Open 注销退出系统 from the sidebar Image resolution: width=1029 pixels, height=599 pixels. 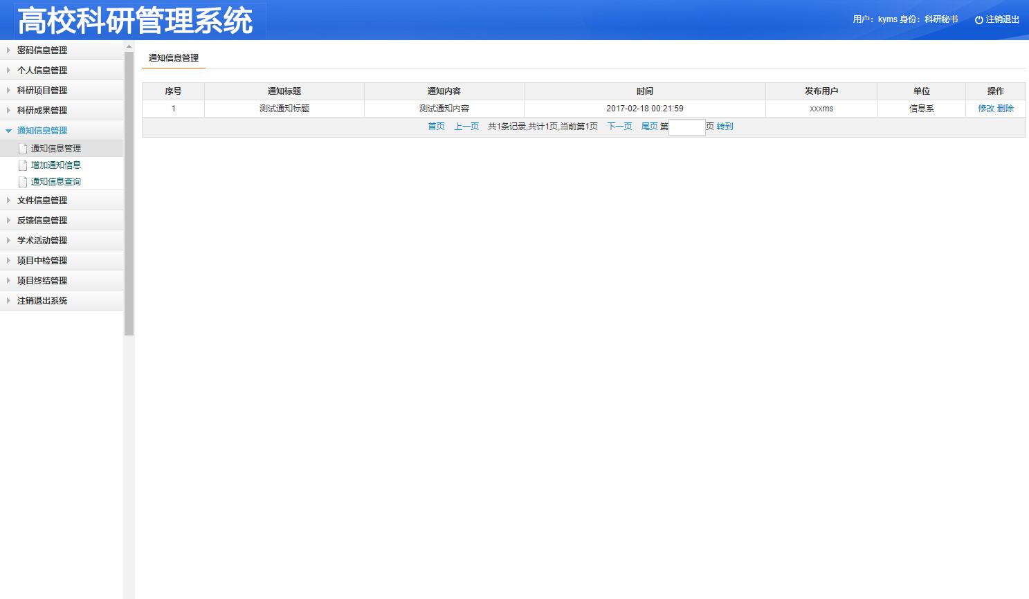point(43,300)
